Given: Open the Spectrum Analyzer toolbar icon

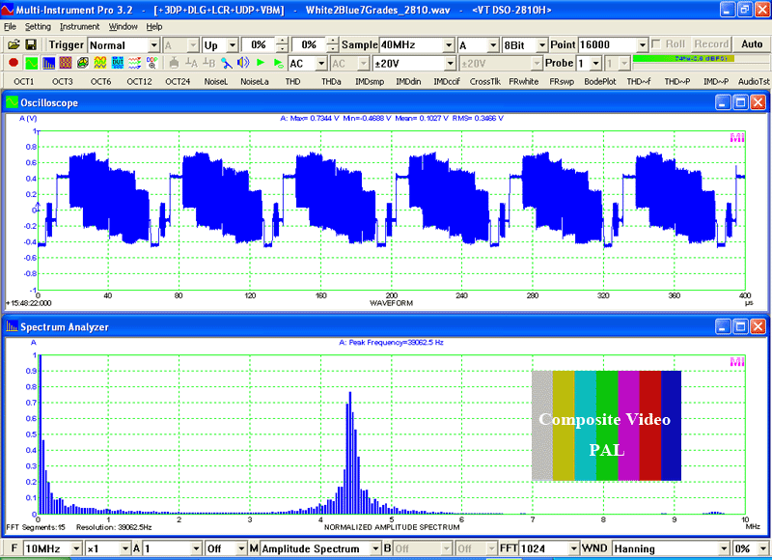Looking at the screenshot, I should click(48, 63).
